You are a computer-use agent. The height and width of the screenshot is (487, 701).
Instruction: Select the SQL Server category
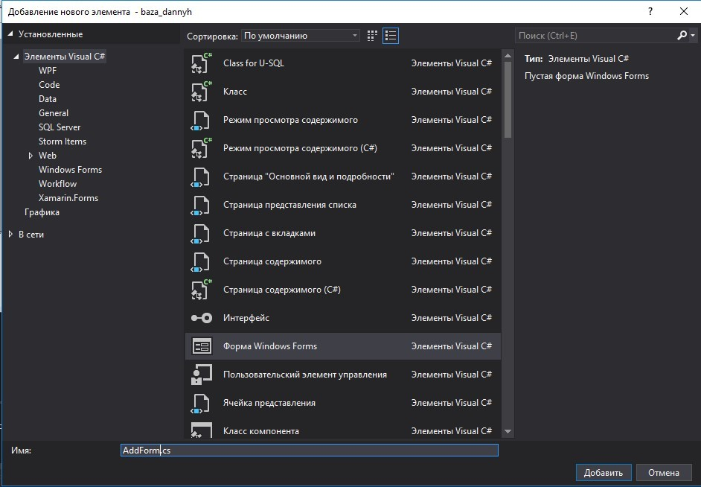pyautogui.click(x=60, y=127)
